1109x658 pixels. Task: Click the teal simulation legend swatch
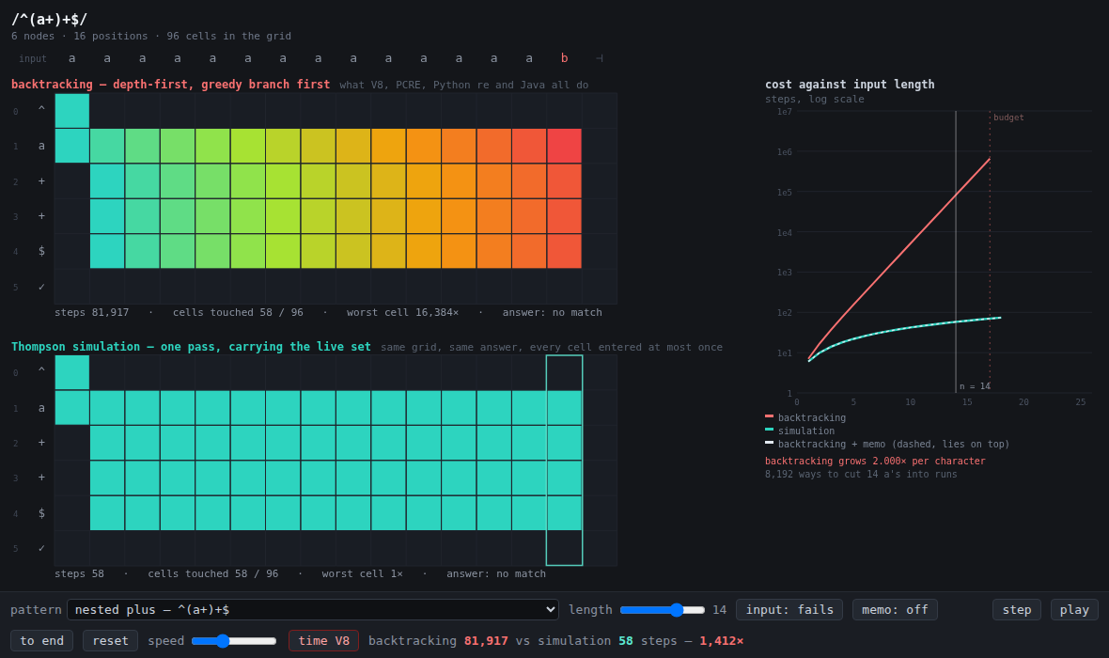tap(770, 430)
